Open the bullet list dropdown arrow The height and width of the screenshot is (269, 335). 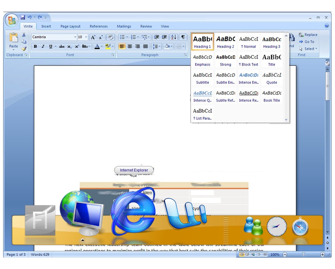tap(127, 37)
